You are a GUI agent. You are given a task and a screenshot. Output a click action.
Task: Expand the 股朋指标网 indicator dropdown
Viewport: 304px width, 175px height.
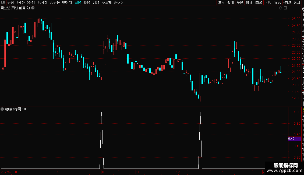[2, 109]
